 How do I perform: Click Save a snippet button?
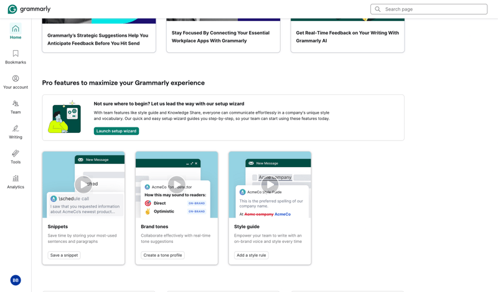(x=64, y=255)
